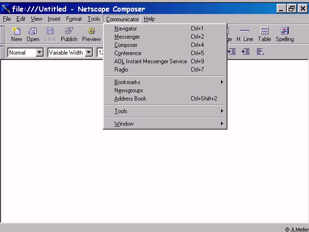This screenshot has width=309, height=232.
Task: Expand the Tools submenu in Communicator menu
Action: [165, 111]
